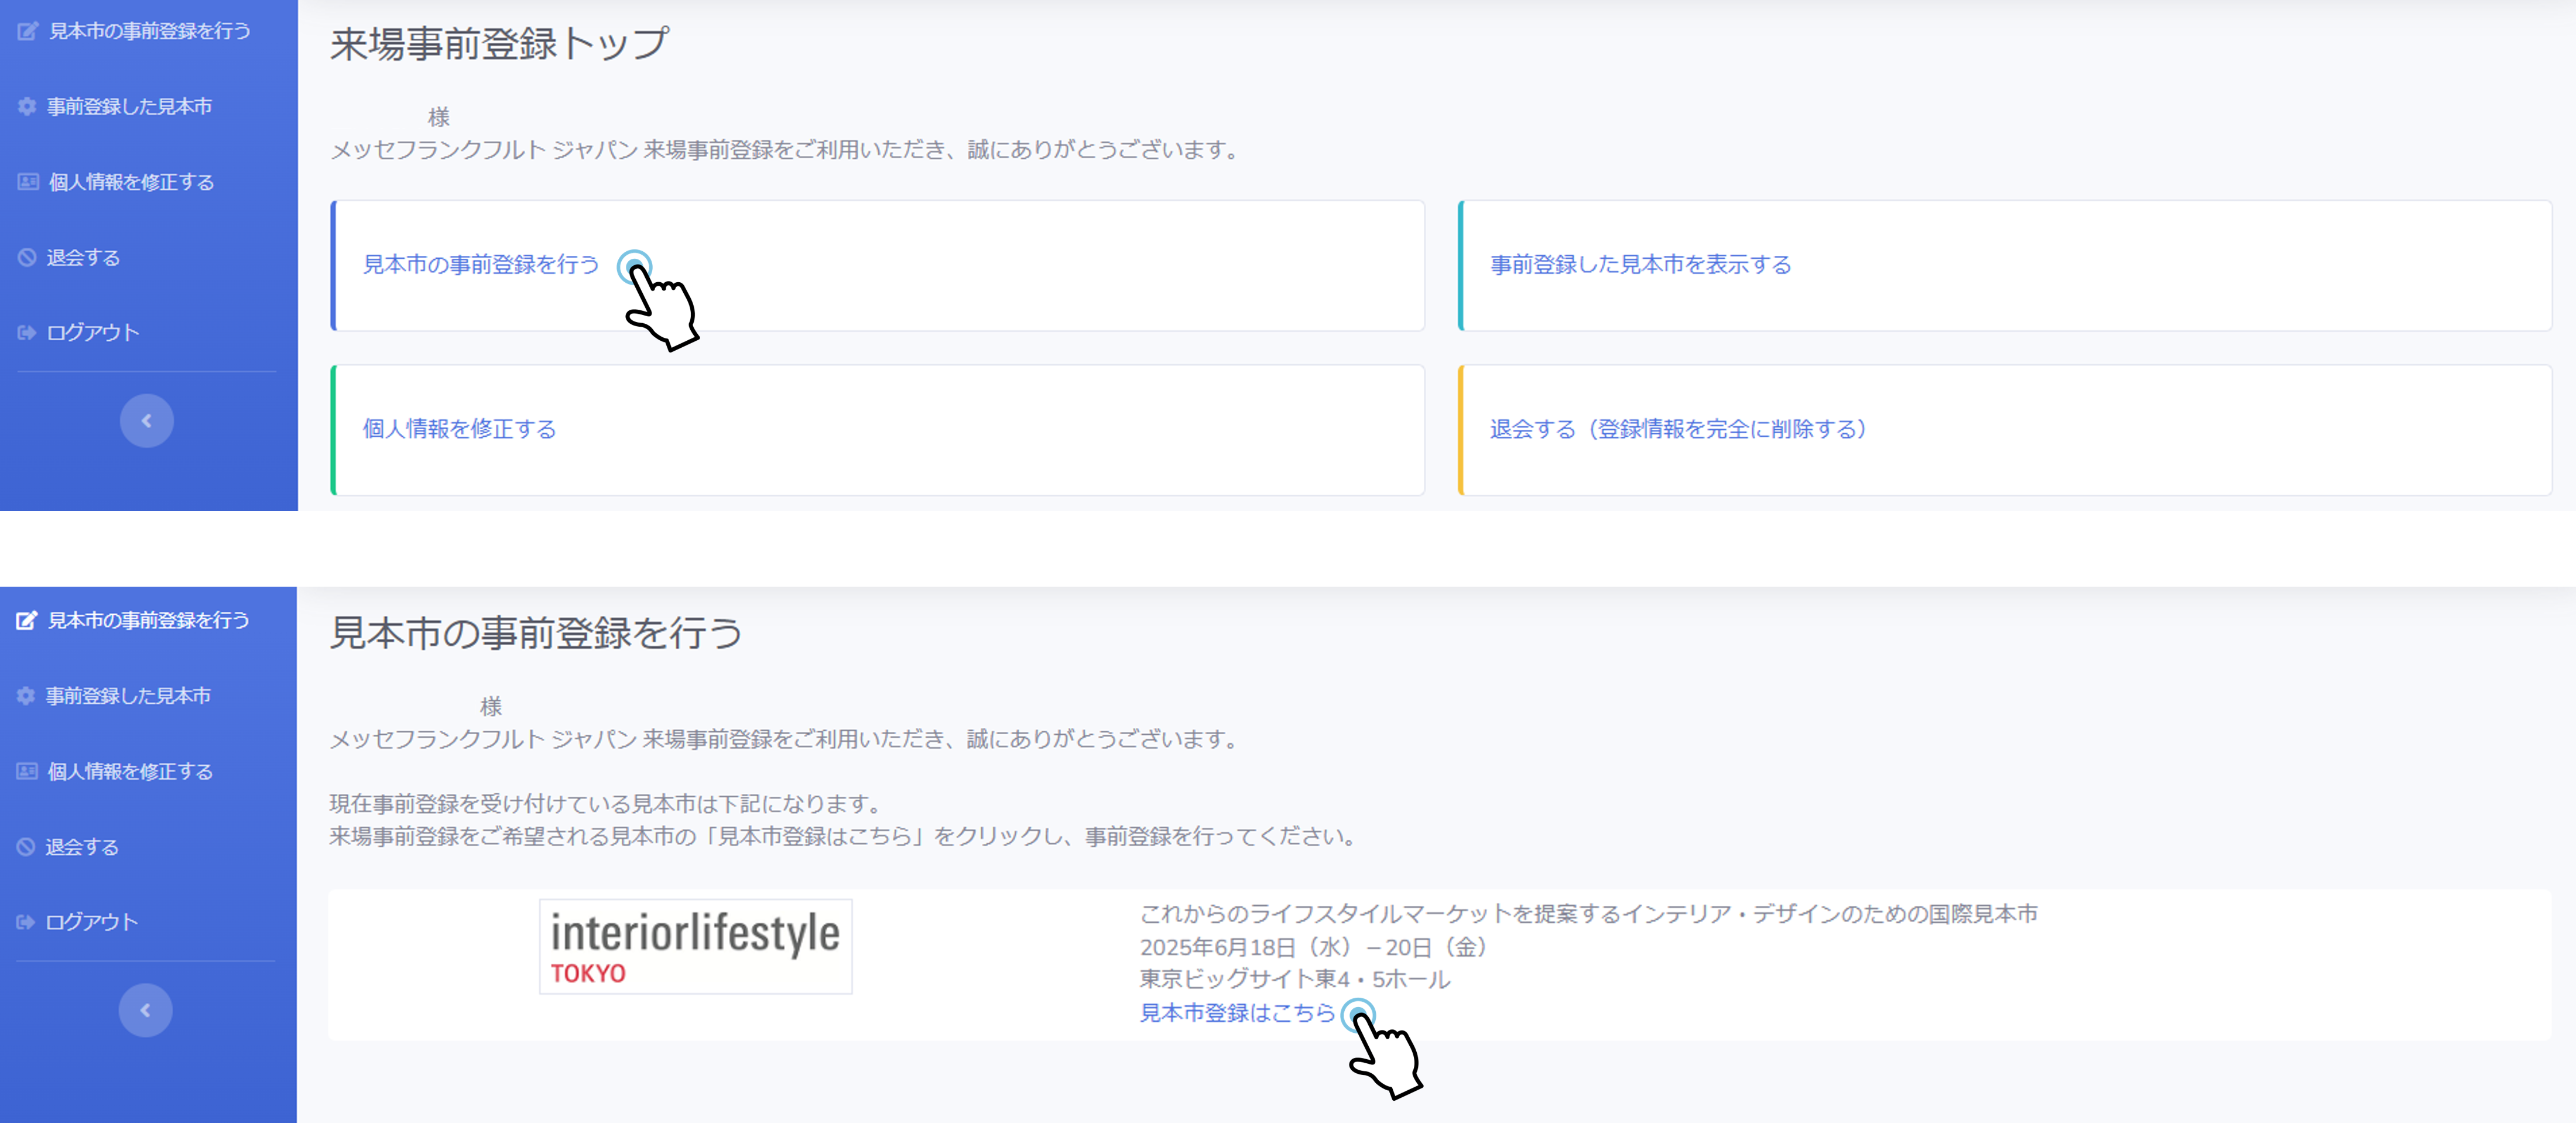Click the ID card icon beside 個人情報を修正する in lower sidebar
This screenshot has height=1123, width=2576.
(x=27, y=771)
